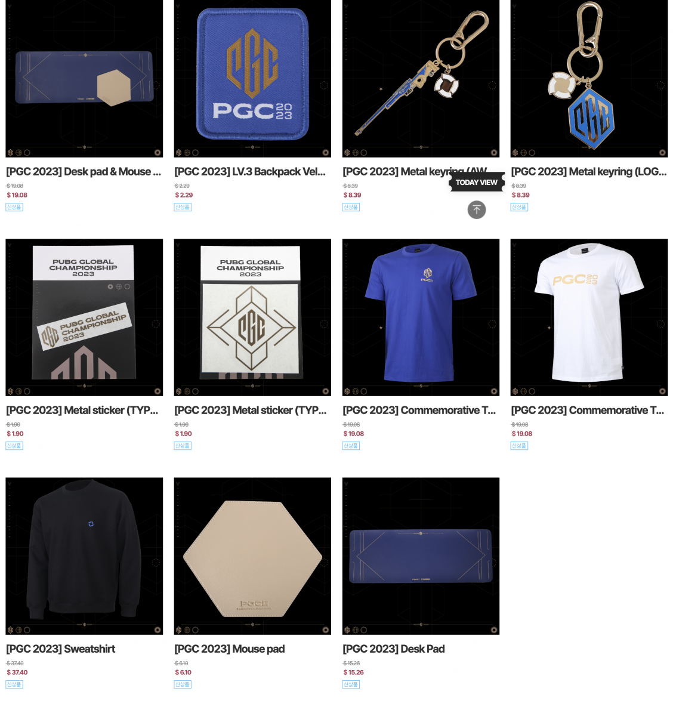Open the AWM rifle metal keyring image
This screenshot has height=716, width=673.
[421, 79]
